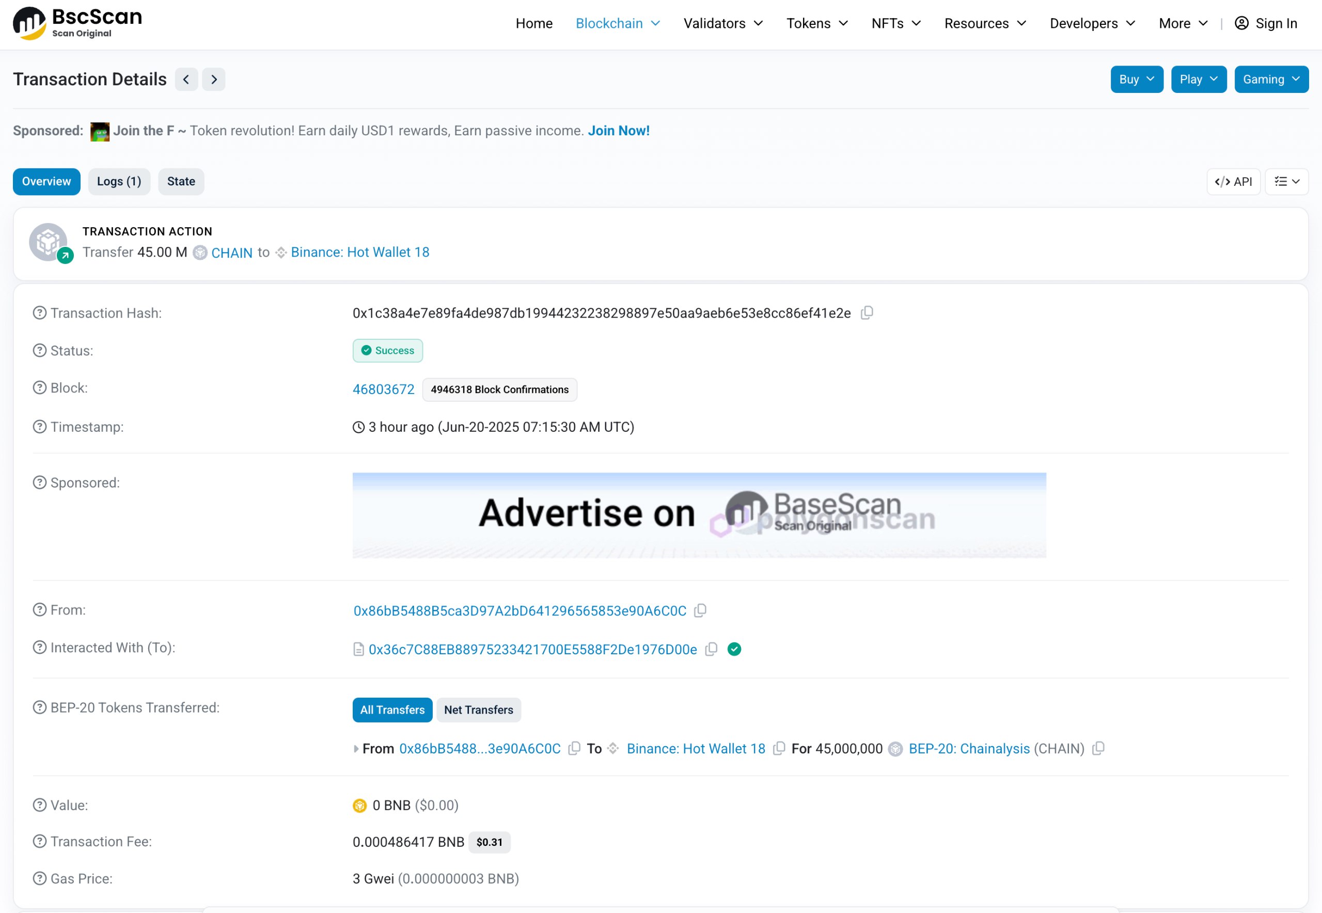Open contract address 0x36c7C88EB889 link
This screenshot has height=913, width=1322.
point(532,649)
